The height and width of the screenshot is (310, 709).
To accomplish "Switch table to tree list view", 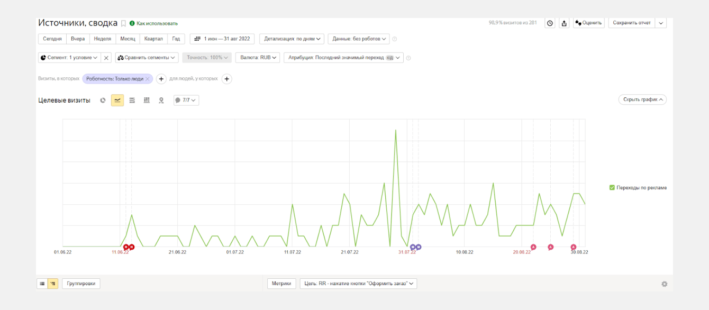I will 53,284.
